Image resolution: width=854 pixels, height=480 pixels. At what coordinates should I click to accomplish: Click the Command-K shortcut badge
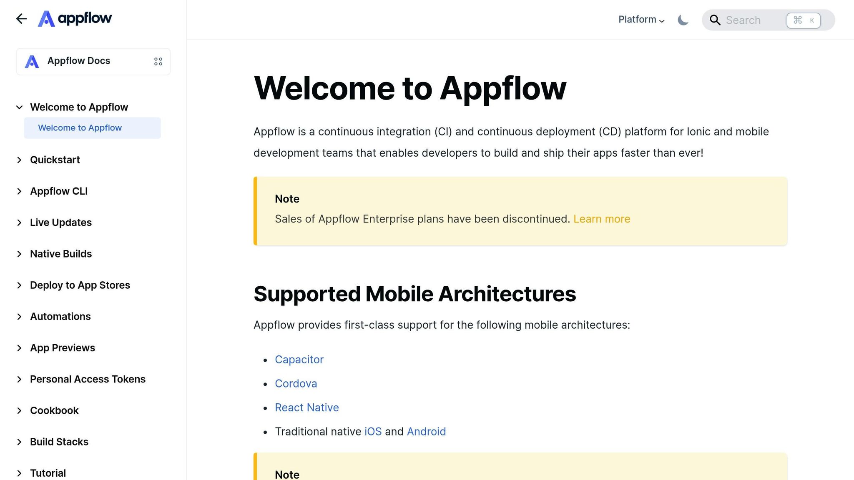click(x=804, y=20)
